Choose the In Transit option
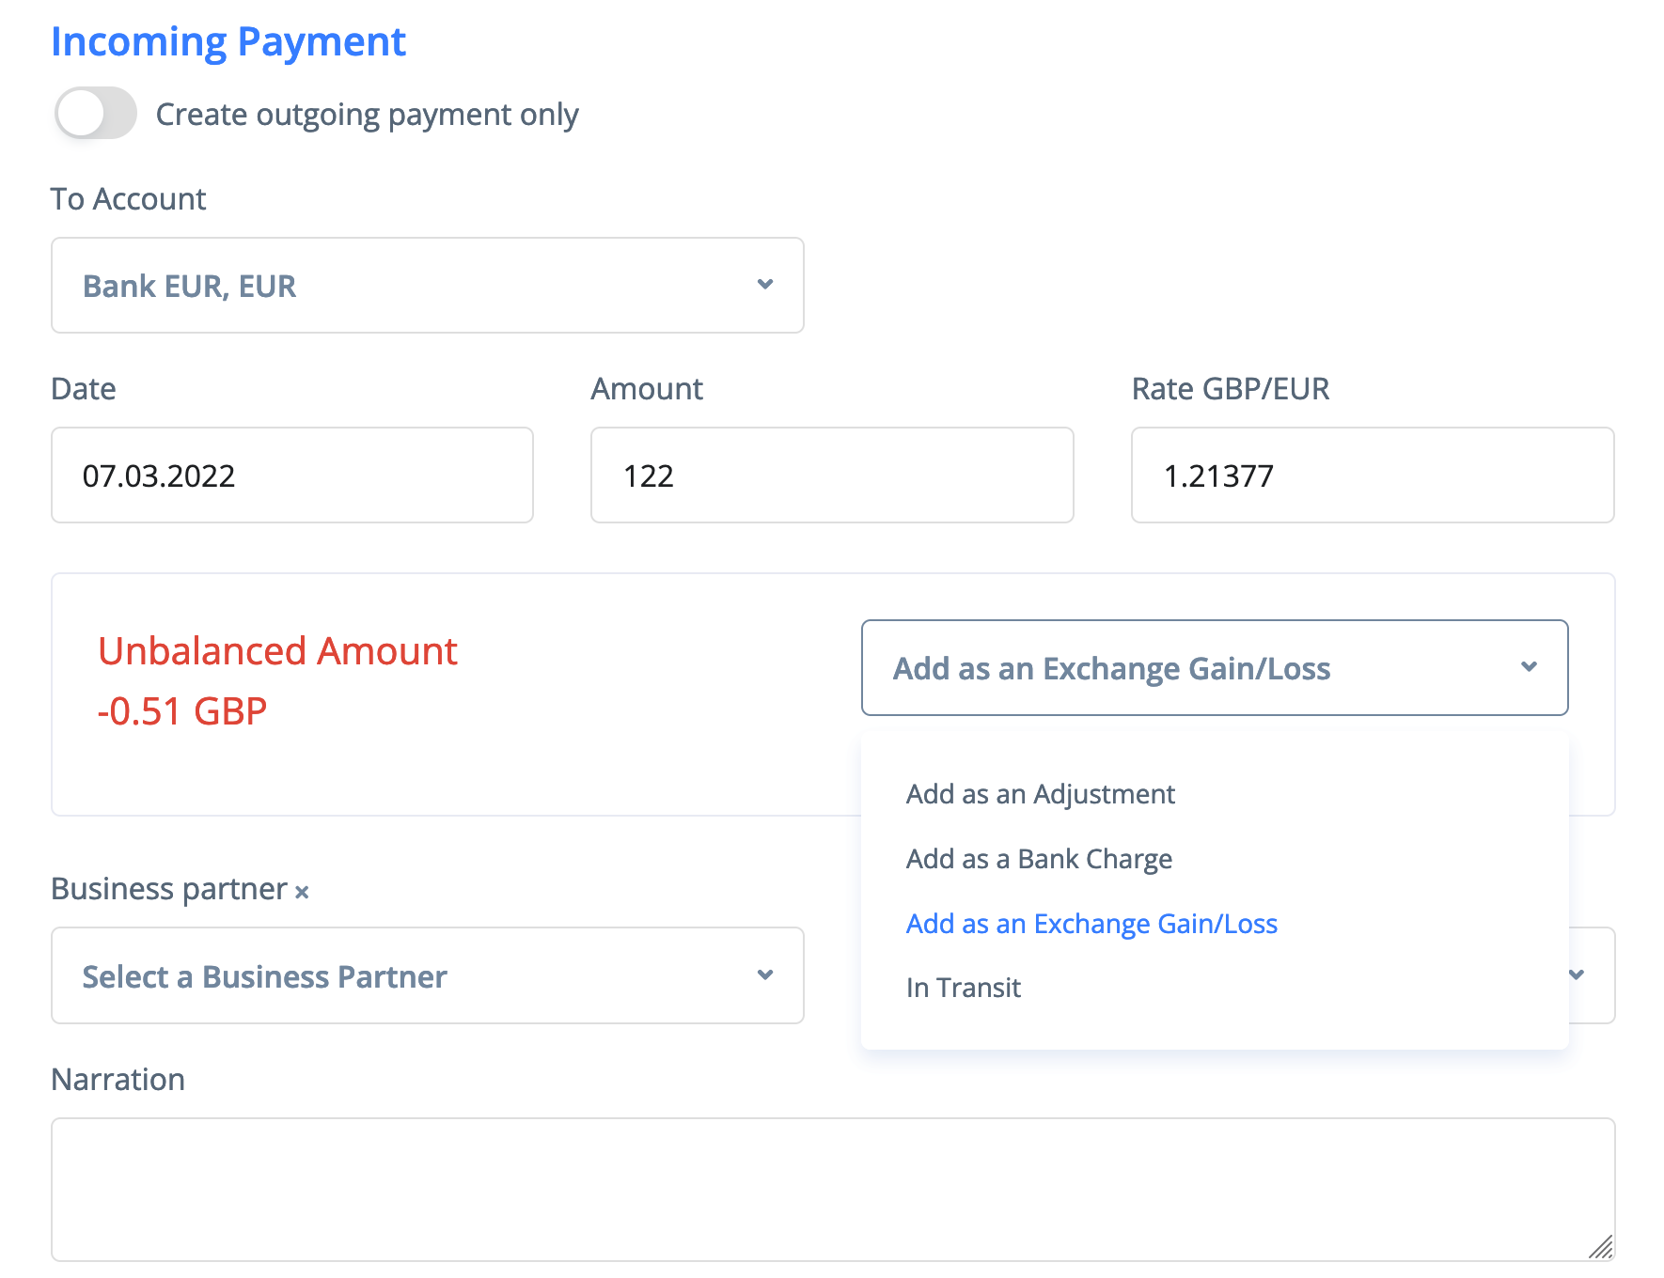This screenshot has width=1664, height=1278. tap(963, 989)
